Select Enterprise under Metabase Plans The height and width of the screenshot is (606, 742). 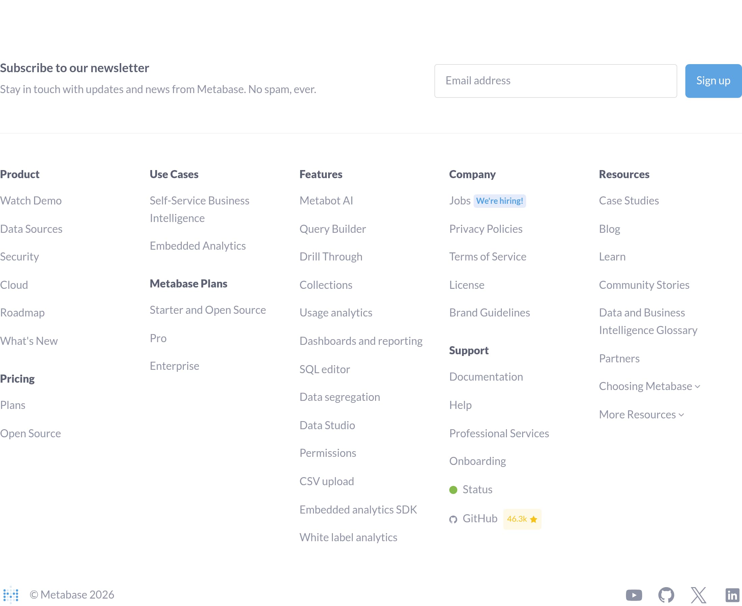tap(174, 366)
